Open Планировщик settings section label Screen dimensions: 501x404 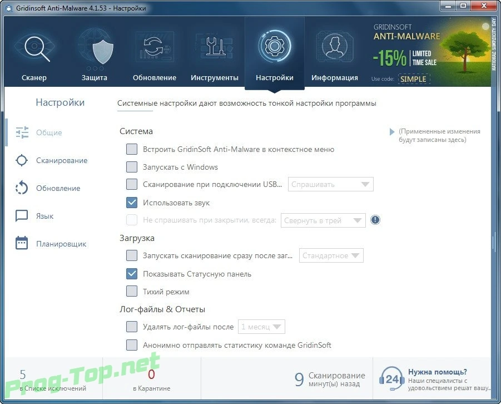click(61, 244)
